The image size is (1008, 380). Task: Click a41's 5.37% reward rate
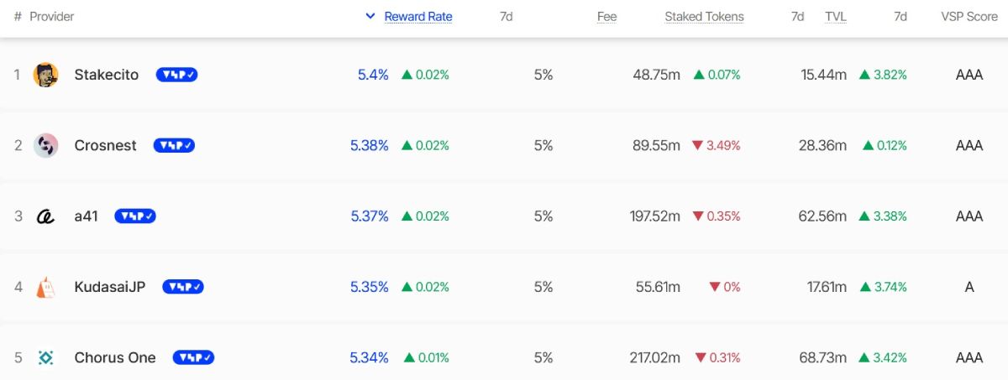[x=370, y=216]
